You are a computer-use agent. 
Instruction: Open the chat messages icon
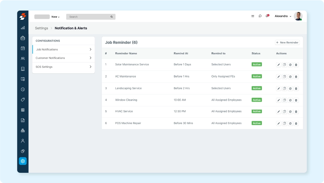[260, 16]
